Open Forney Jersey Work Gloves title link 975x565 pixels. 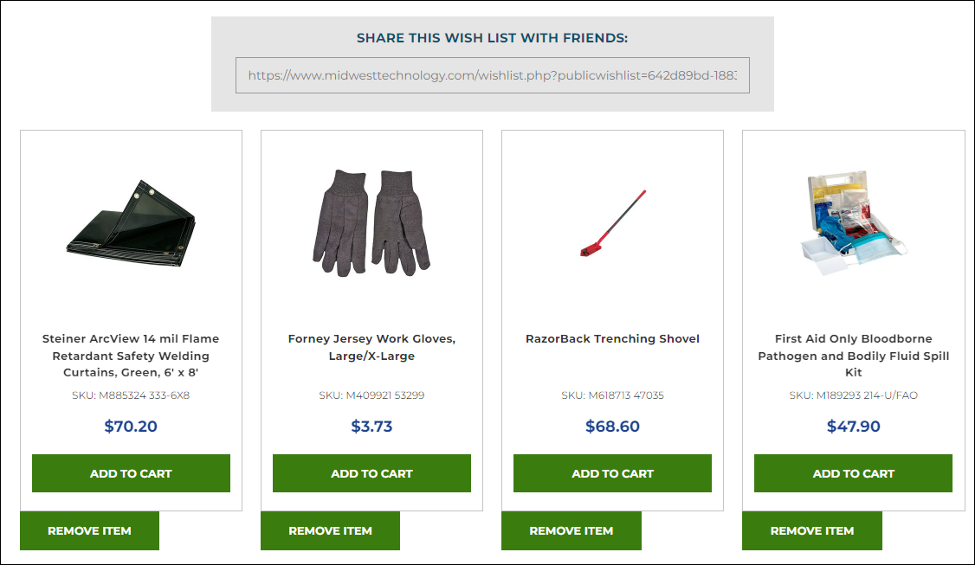pos(371,347)
